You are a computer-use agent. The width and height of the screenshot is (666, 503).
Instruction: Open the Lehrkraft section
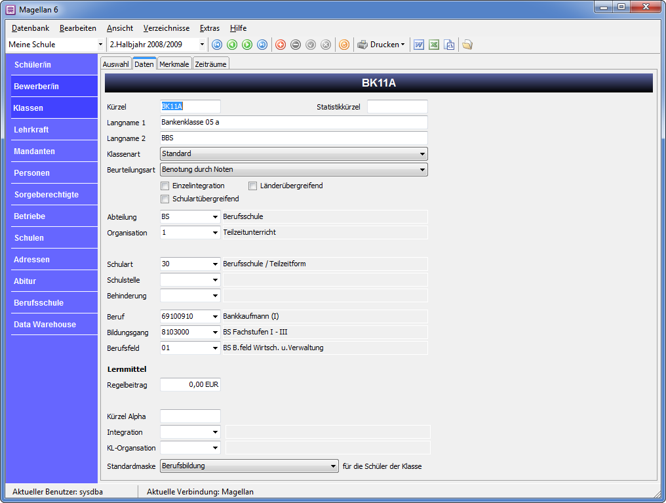click(x=54, y=130)
